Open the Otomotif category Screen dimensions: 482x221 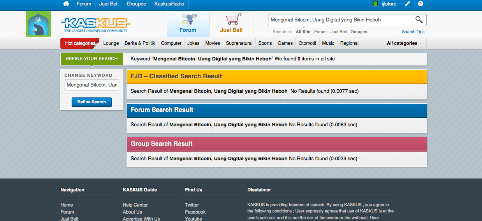[307, 43]
